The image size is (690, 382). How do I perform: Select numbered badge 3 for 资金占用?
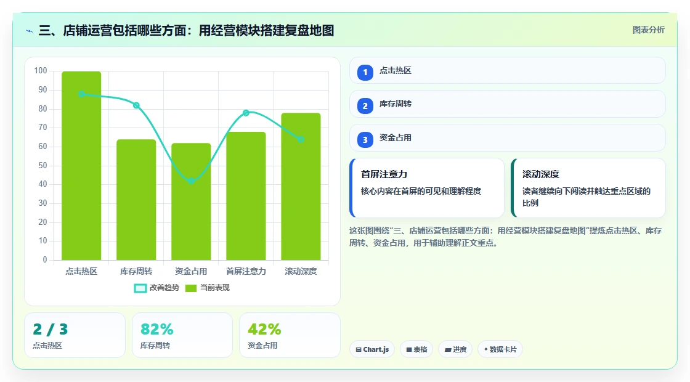pyautogui.click(x=365, y=139)
